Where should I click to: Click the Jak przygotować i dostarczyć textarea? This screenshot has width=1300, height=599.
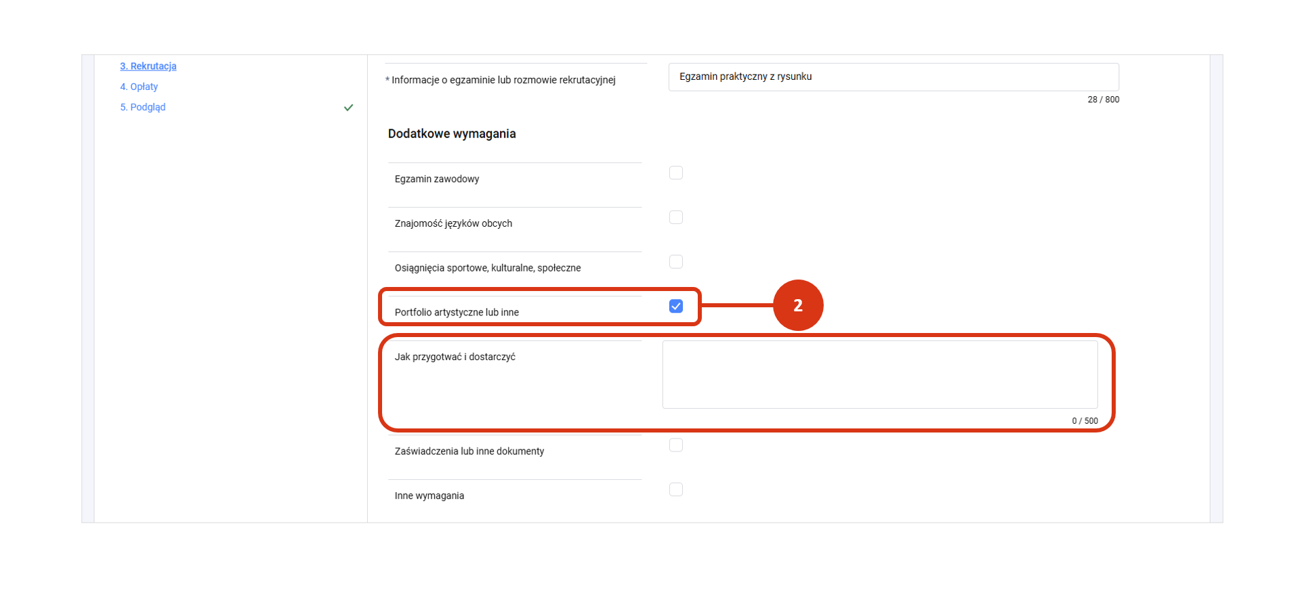pos(879,374)
